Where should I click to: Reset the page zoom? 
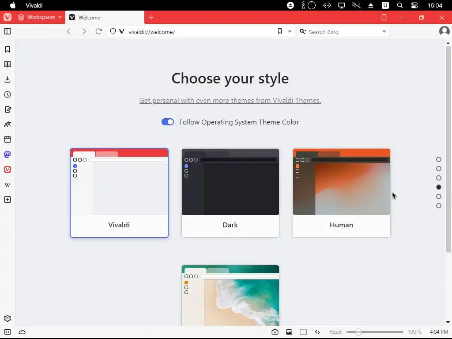tap(335, 332)
